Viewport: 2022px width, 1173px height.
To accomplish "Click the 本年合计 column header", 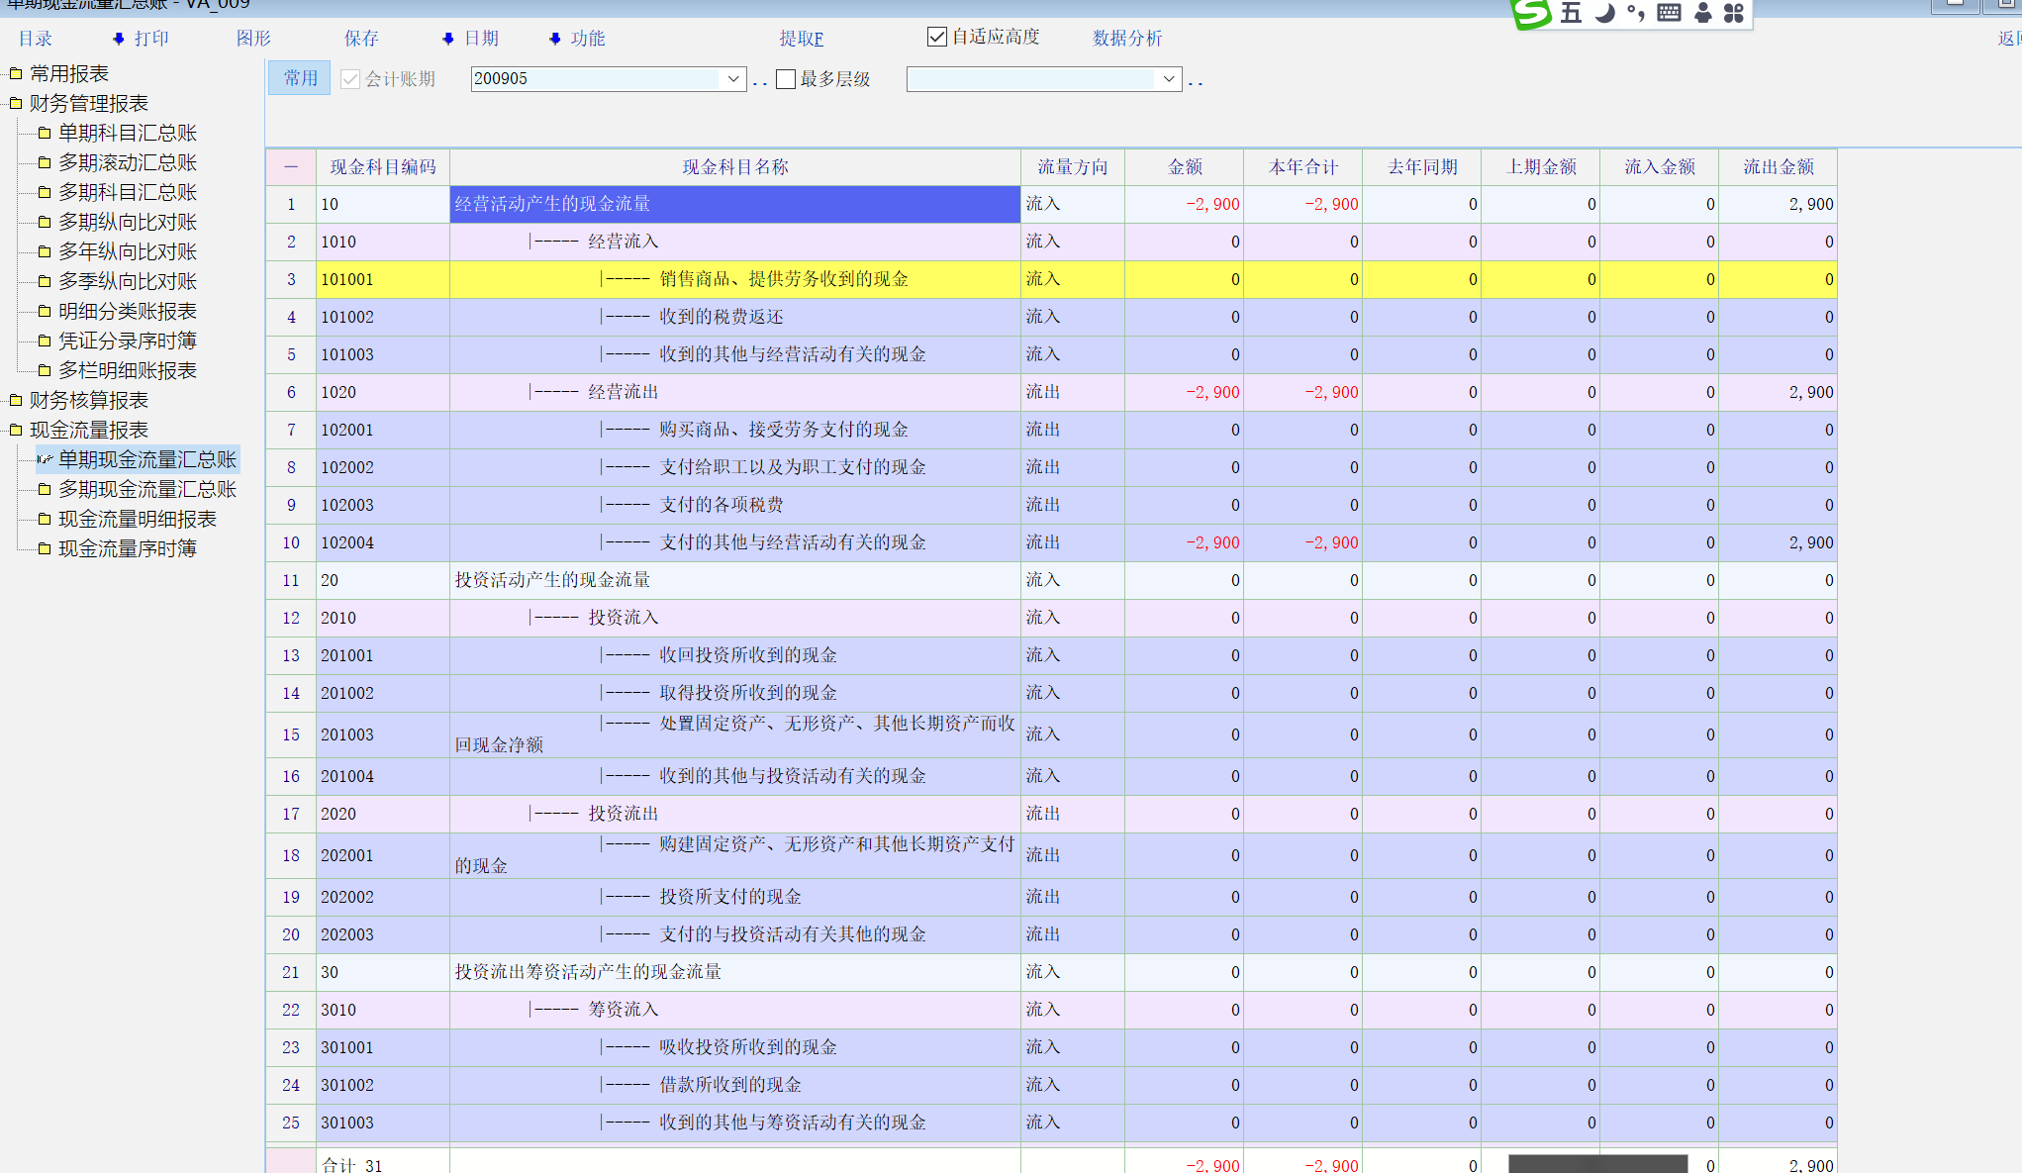I will [1303, 167].
